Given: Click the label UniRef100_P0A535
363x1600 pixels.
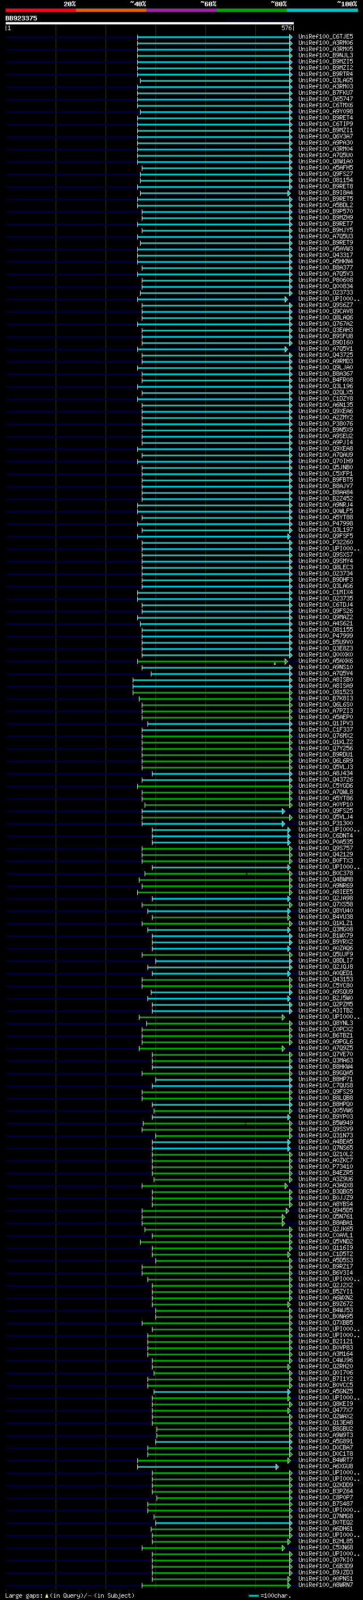Looking at the screenshot, I should [x=326, y=842].
